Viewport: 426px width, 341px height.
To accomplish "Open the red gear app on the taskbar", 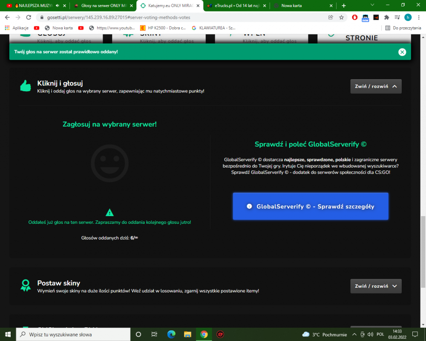I will 220,334.
